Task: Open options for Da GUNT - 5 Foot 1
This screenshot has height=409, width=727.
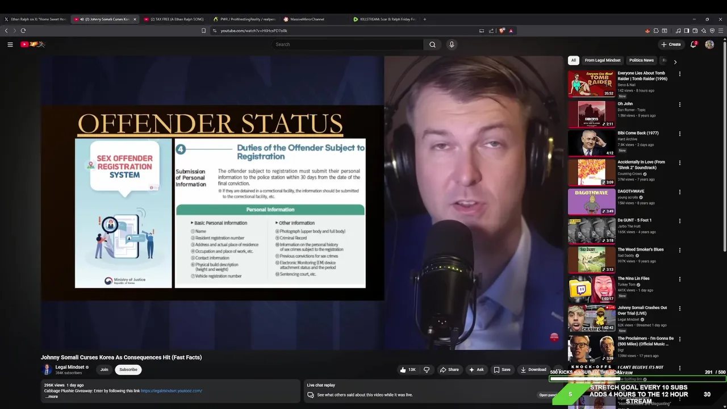Action: 679,221
